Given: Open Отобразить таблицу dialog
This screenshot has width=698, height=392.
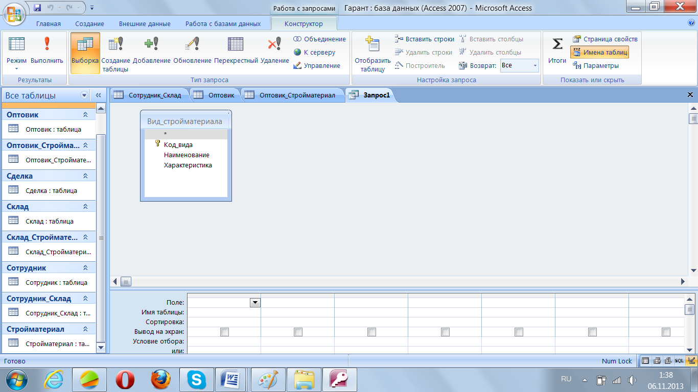Looking at the screenshot, I should click(373, 53).
